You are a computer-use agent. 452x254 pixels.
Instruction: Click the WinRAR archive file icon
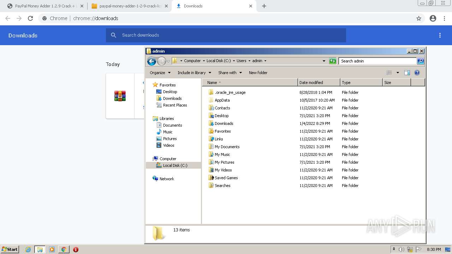pyautogui.click(x=120, y=96)
